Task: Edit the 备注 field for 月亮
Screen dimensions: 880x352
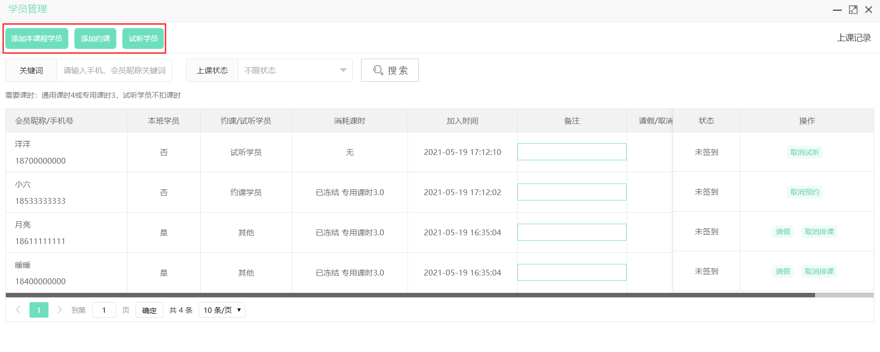Action: coord(572,232)
